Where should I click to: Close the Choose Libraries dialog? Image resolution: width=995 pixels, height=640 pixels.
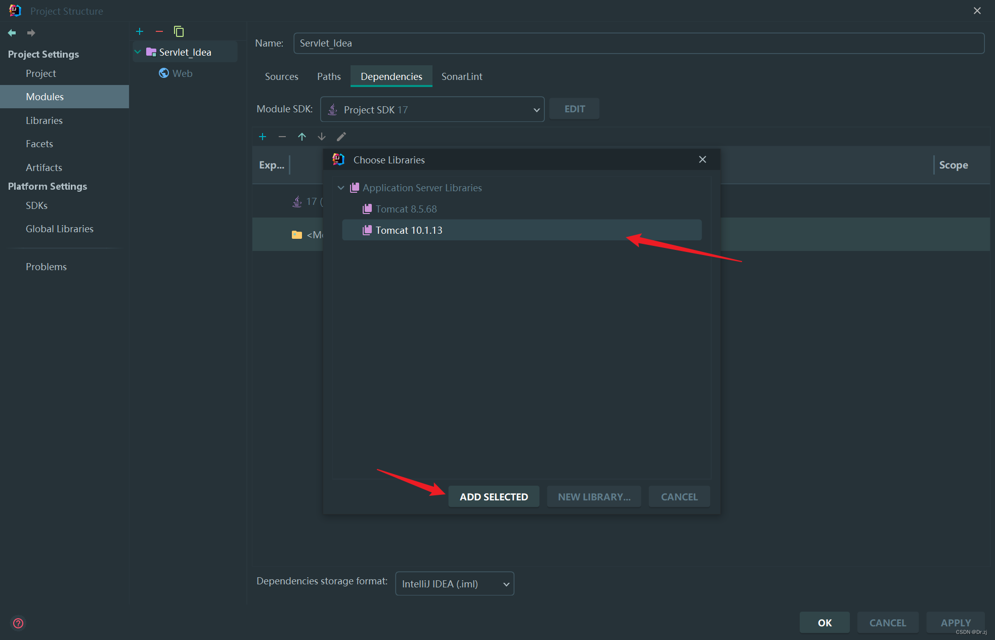pyautogui.click(x=703, y=159)
